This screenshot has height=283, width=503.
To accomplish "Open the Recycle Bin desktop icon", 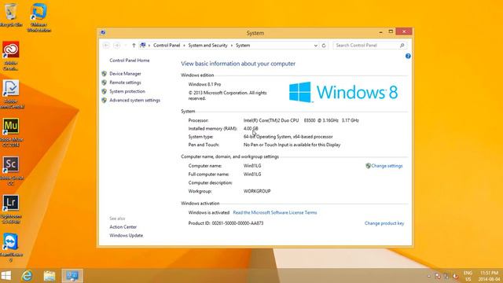I will (x=11, y=15).
